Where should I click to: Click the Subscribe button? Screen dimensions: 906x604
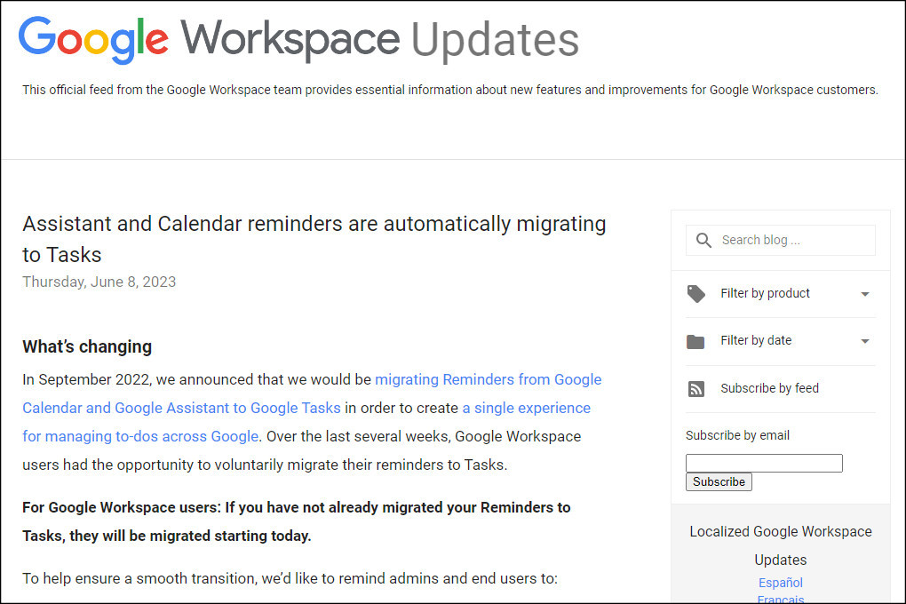click(x=719, y=482)
